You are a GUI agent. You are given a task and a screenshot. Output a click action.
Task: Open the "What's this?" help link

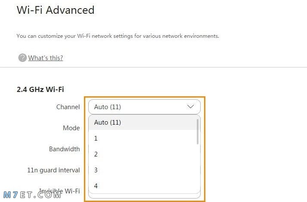tap(45, 58)
